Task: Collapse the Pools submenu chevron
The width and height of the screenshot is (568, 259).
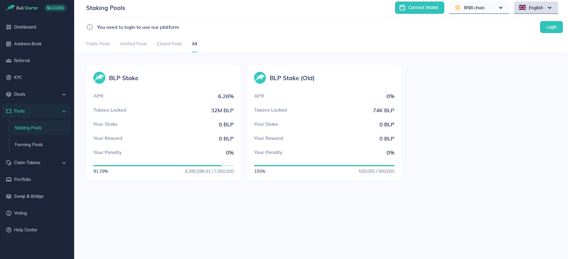Action: point(64,111)
